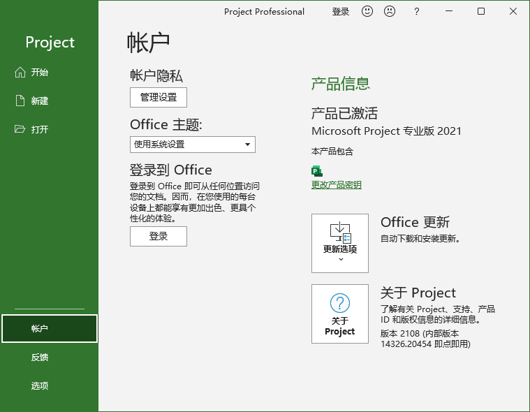Switch to the 帐户 sidebar tab

click(49, 328)
